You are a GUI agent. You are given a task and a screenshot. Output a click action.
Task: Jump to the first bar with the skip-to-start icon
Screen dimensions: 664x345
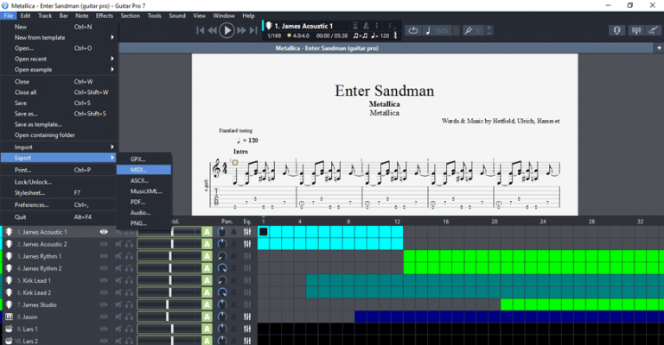pyautogui.click(x=201, y=30)
